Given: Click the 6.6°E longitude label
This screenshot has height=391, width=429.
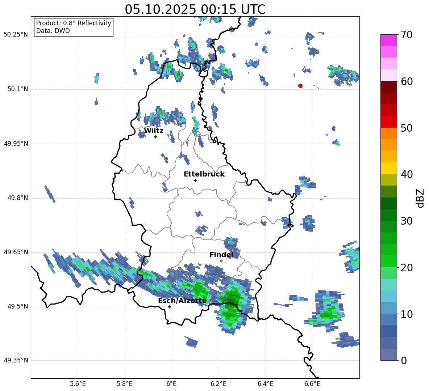Looking at the screenshot, I should tap(312, 384).
